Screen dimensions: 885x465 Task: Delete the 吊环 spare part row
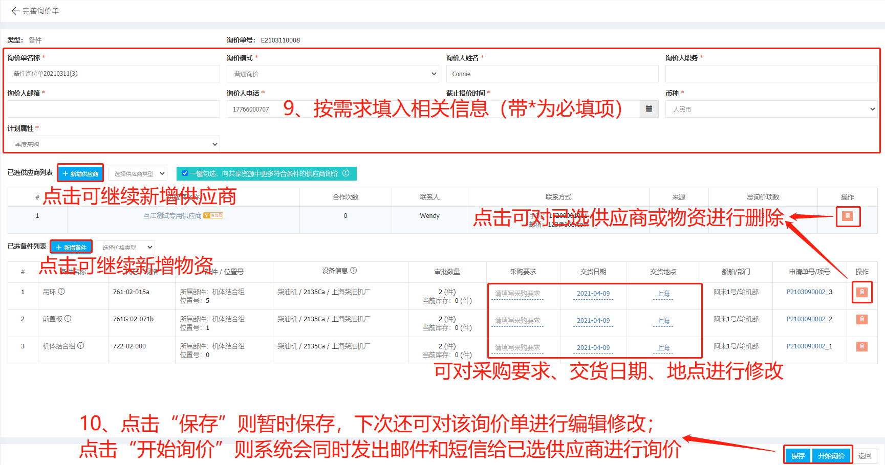[x=862, y=292]
